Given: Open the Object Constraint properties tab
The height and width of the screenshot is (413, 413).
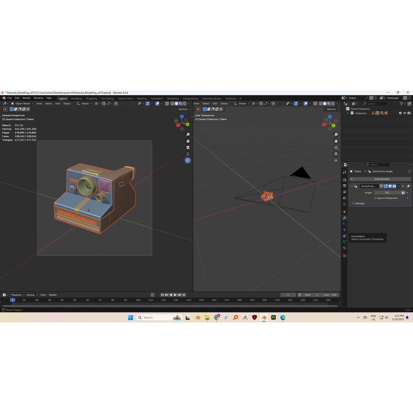Looking at the screenshot, I should pyautogui.click(x=344, y=236).
